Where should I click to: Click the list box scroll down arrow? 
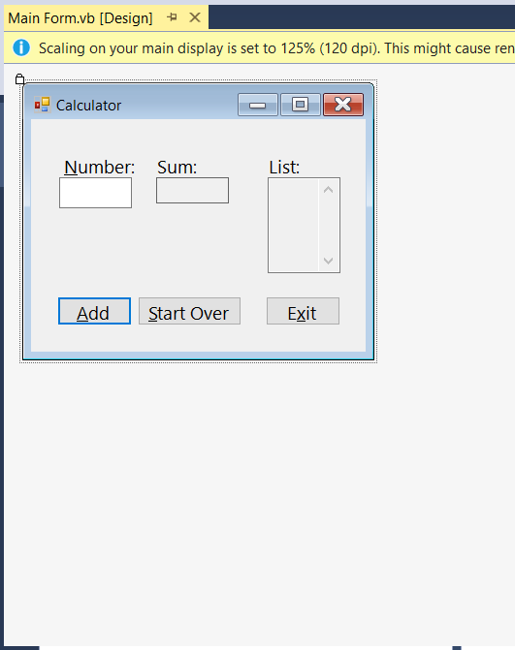328,261
